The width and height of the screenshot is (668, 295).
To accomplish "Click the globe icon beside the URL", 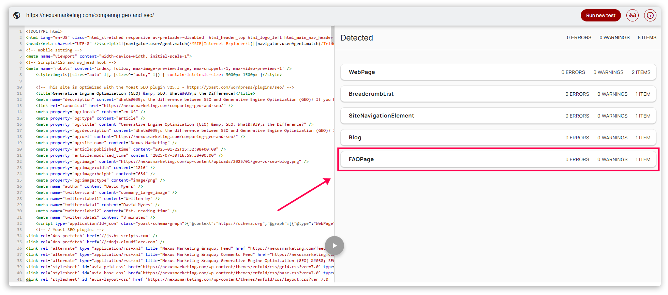I will click(x=17, y=15).
